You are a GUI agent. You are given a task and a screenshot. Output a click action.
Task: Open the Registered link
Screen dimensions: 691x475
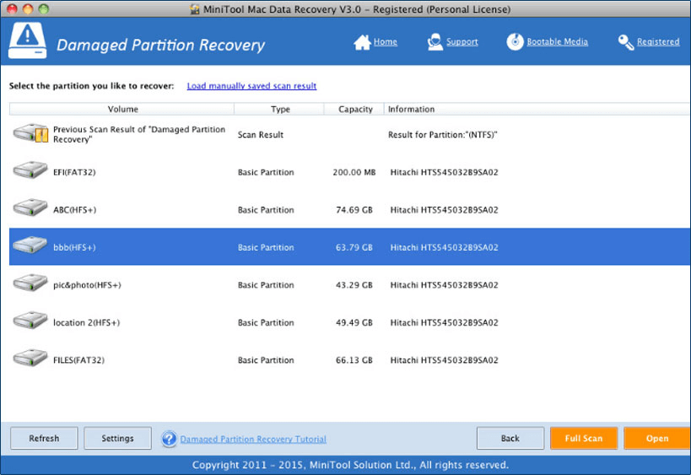[658, 42]
